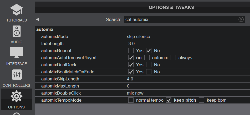Open the Controllers mixer icon
Screen dimensions: 250x115
coord(17,74)
